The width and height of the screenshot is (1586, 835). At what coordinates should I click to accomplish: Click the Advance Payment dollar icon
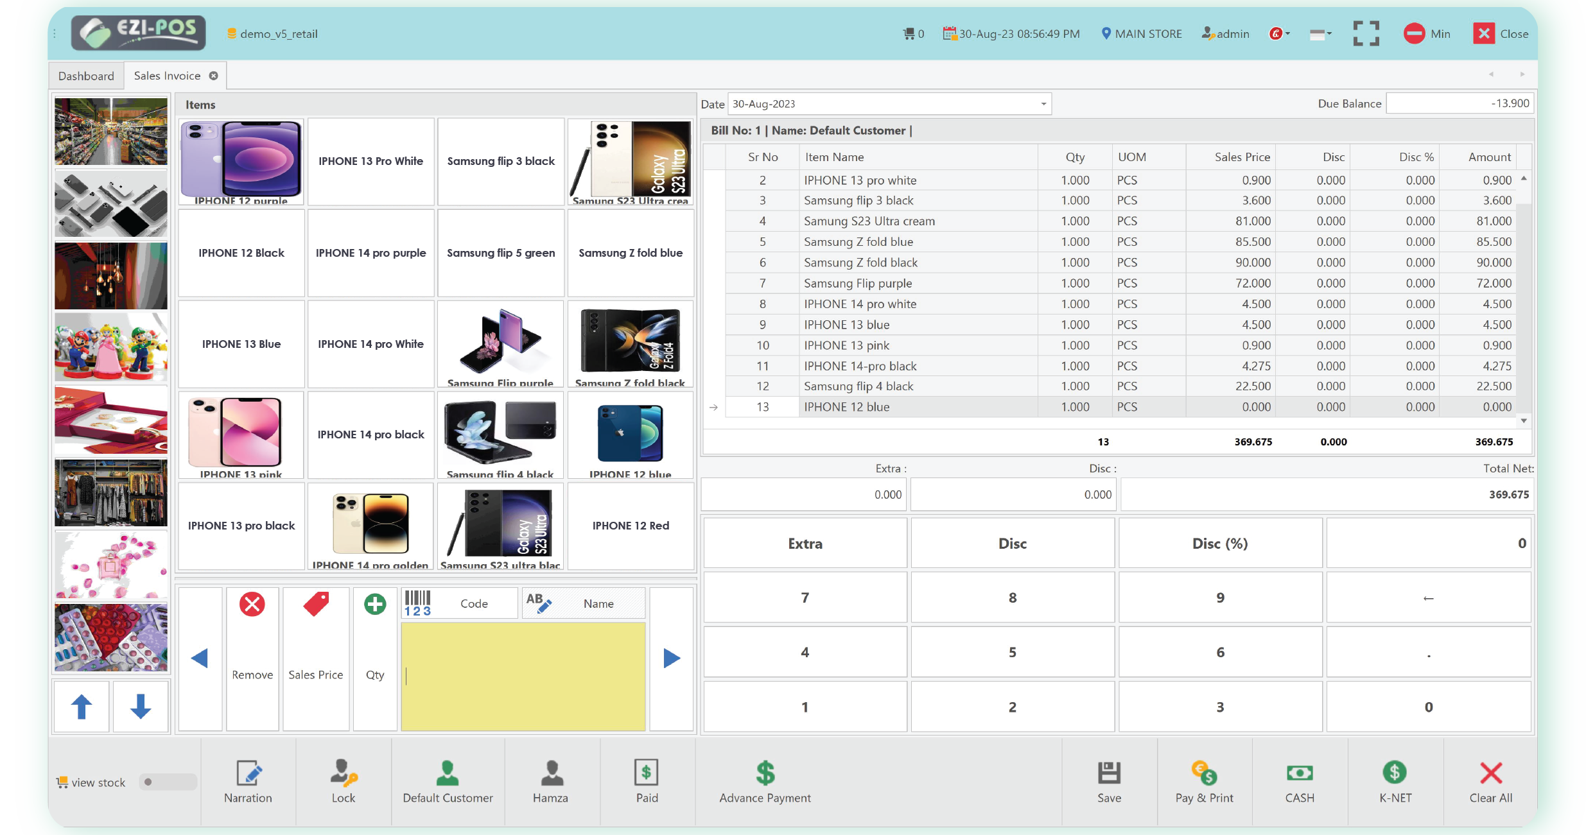pos(765,773)
